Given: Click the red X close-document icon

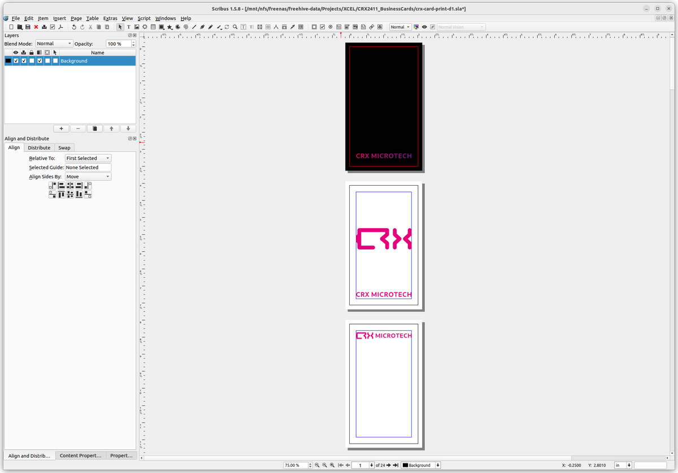Looking at the screenshot, I should [36, 27].
